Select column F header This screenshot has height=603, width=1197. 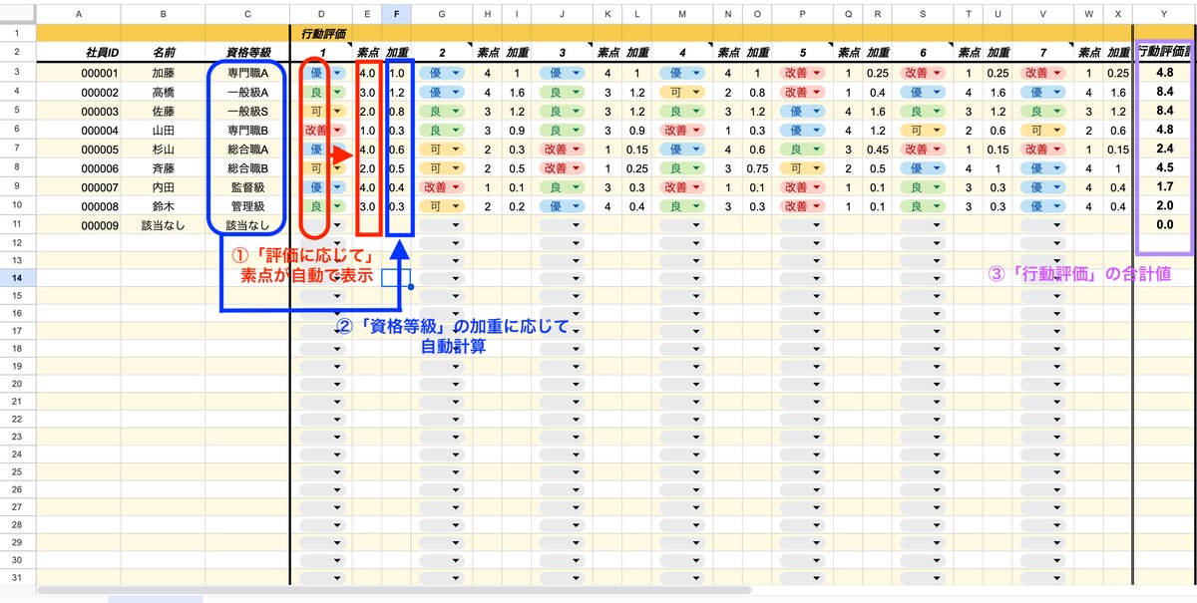397,14
